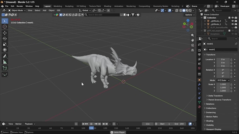The image size is (239, 134).
Task: Switch to solid viewport shading
Action: point(184,11)
